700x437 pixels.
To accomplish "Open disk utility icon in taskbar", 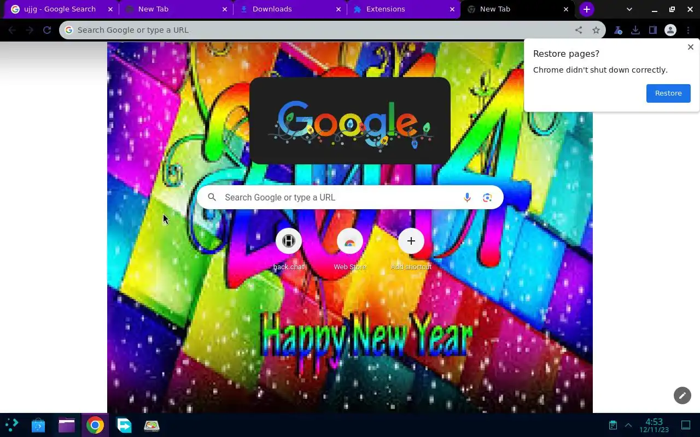I will coord(151,425).
